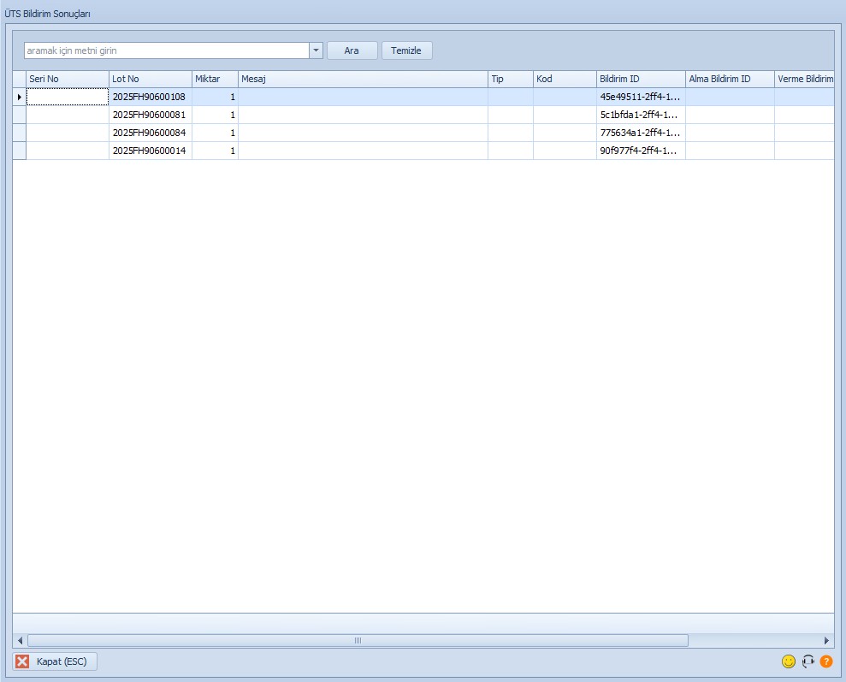Click the horizontal scrollbar left arrow
This screenshot has height=682, width=846.
pos(20,640)
